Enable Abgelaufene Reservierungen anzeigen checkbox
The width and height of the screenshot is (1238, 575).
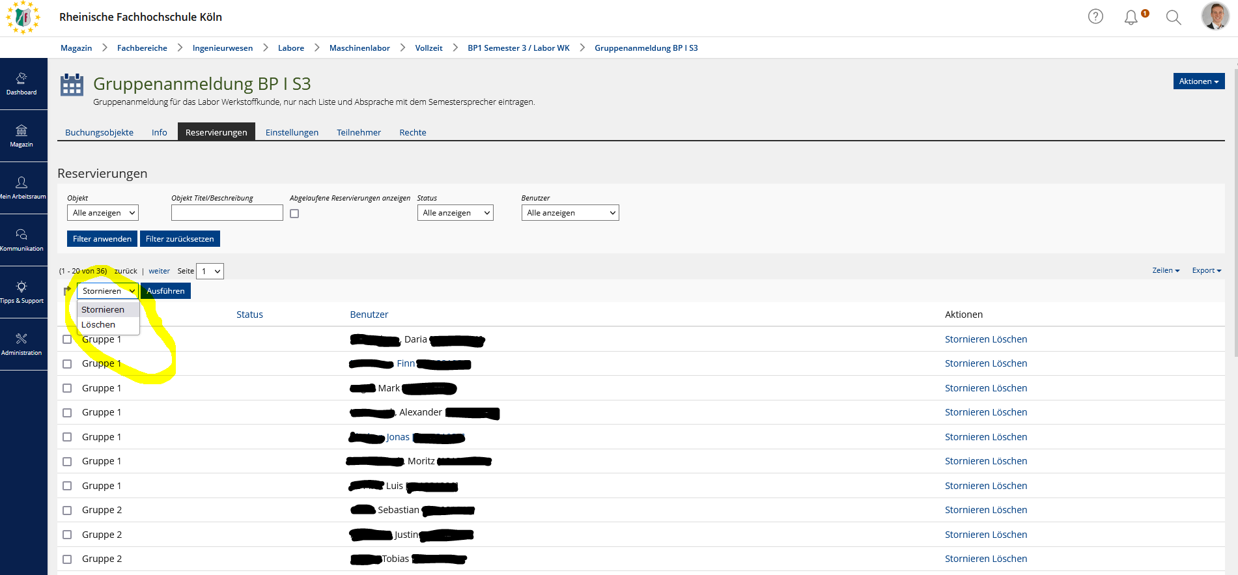(x=294, y=214)
